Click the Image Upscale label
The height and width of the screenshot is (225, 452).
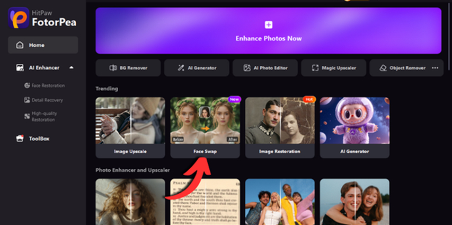click(x=130, y=151)
